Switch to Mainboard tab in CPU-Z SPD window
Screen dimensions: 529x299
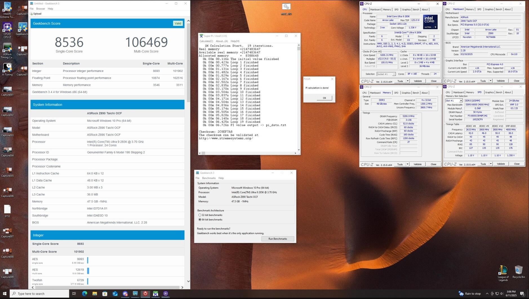[x=458, y=92]
